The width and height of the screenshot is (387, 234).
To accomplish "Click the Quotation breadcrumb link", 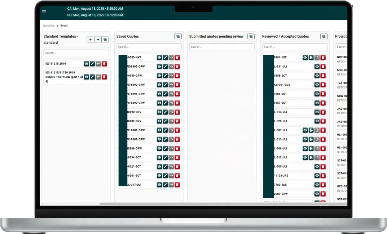I will [x=49, y=26].
